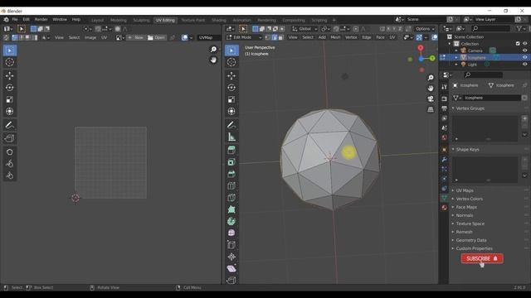Viewport: 531px width, 298px height.
Task: Uncheck the Collection exclude checkbox
Action: pyautogui.click(x=518, y=44)
